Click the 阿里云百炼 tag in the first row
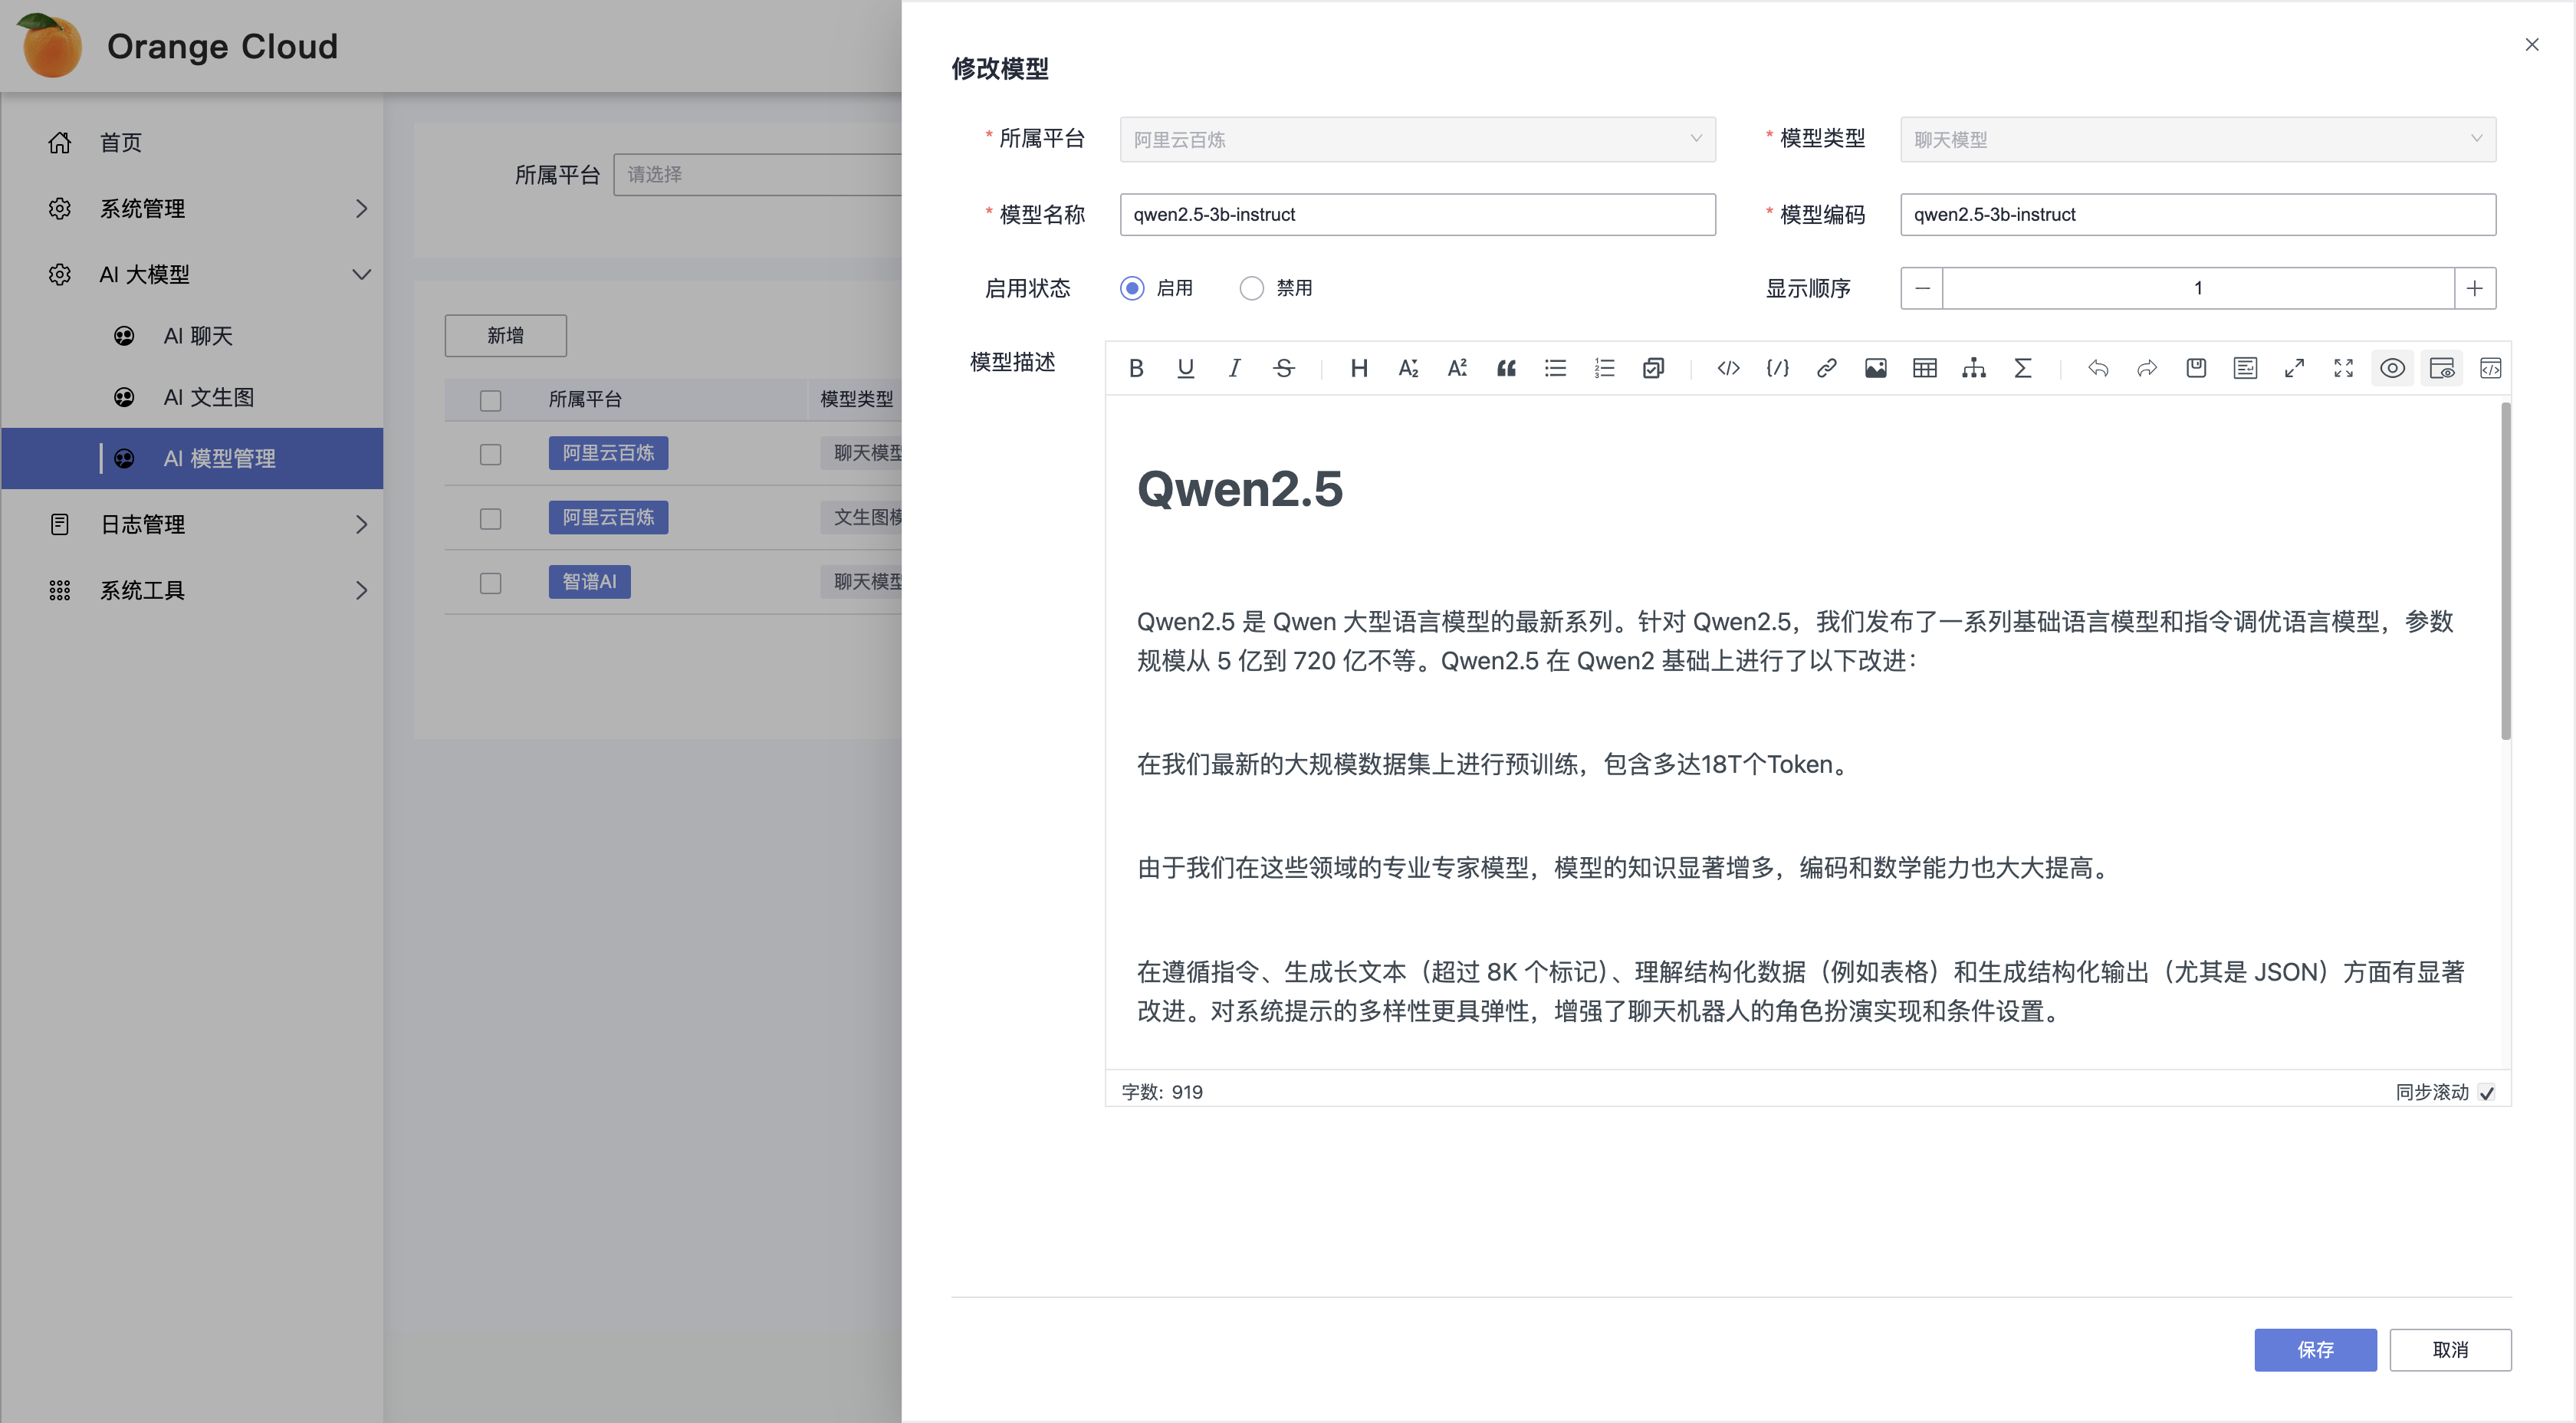This screenshot has width=2576, height=1423. tap(608, 453)
